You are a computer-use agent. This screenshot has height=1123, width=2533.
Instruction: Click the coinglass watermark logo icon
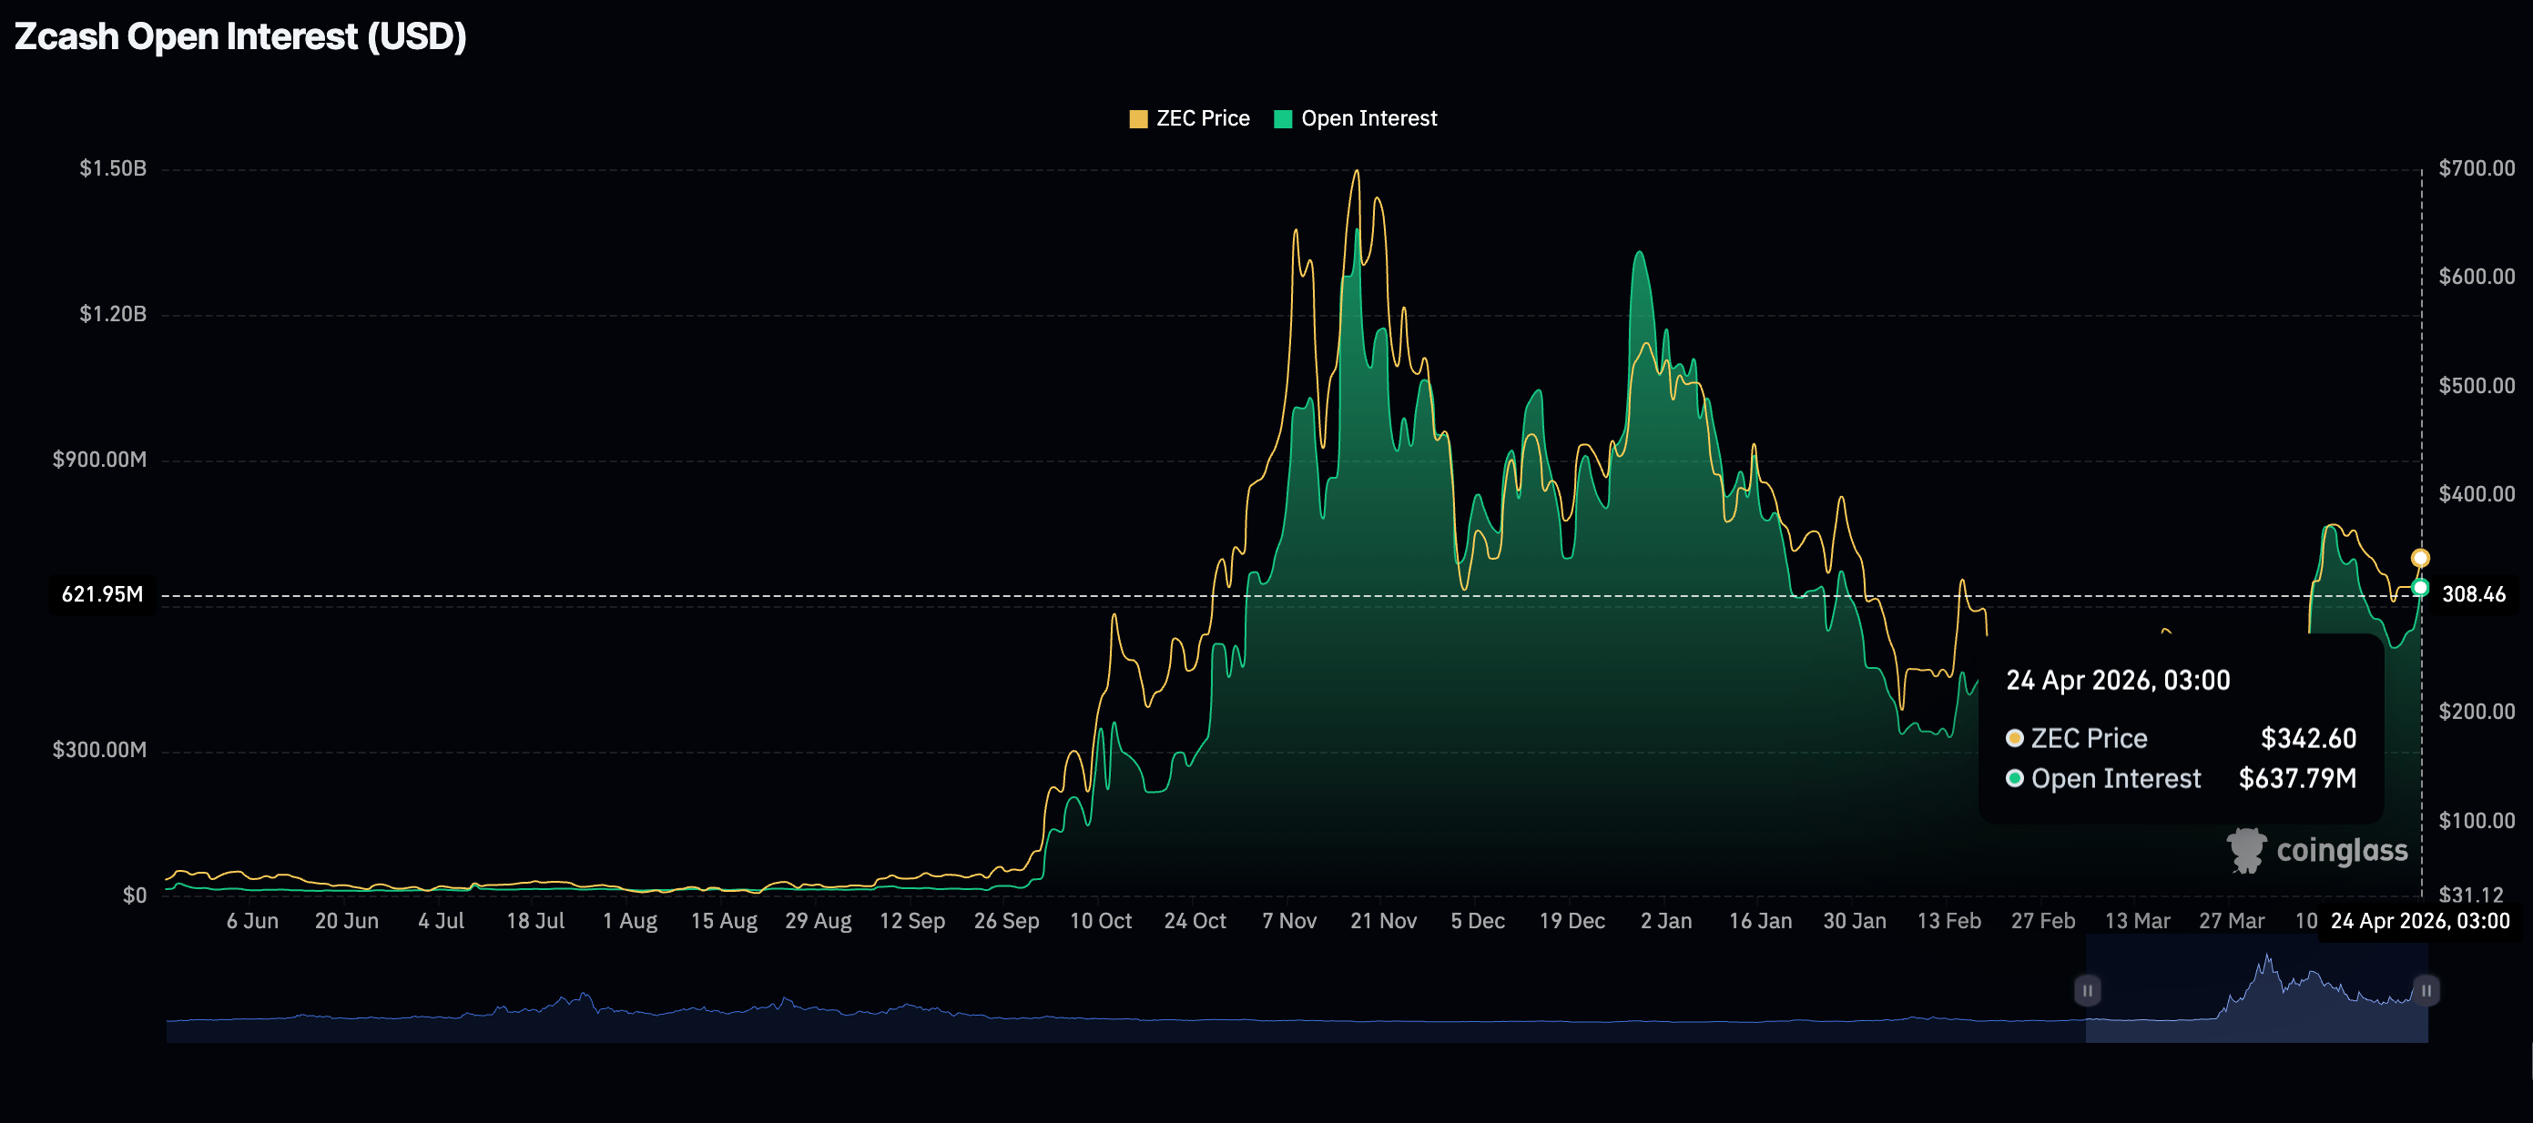point(2246,850)
